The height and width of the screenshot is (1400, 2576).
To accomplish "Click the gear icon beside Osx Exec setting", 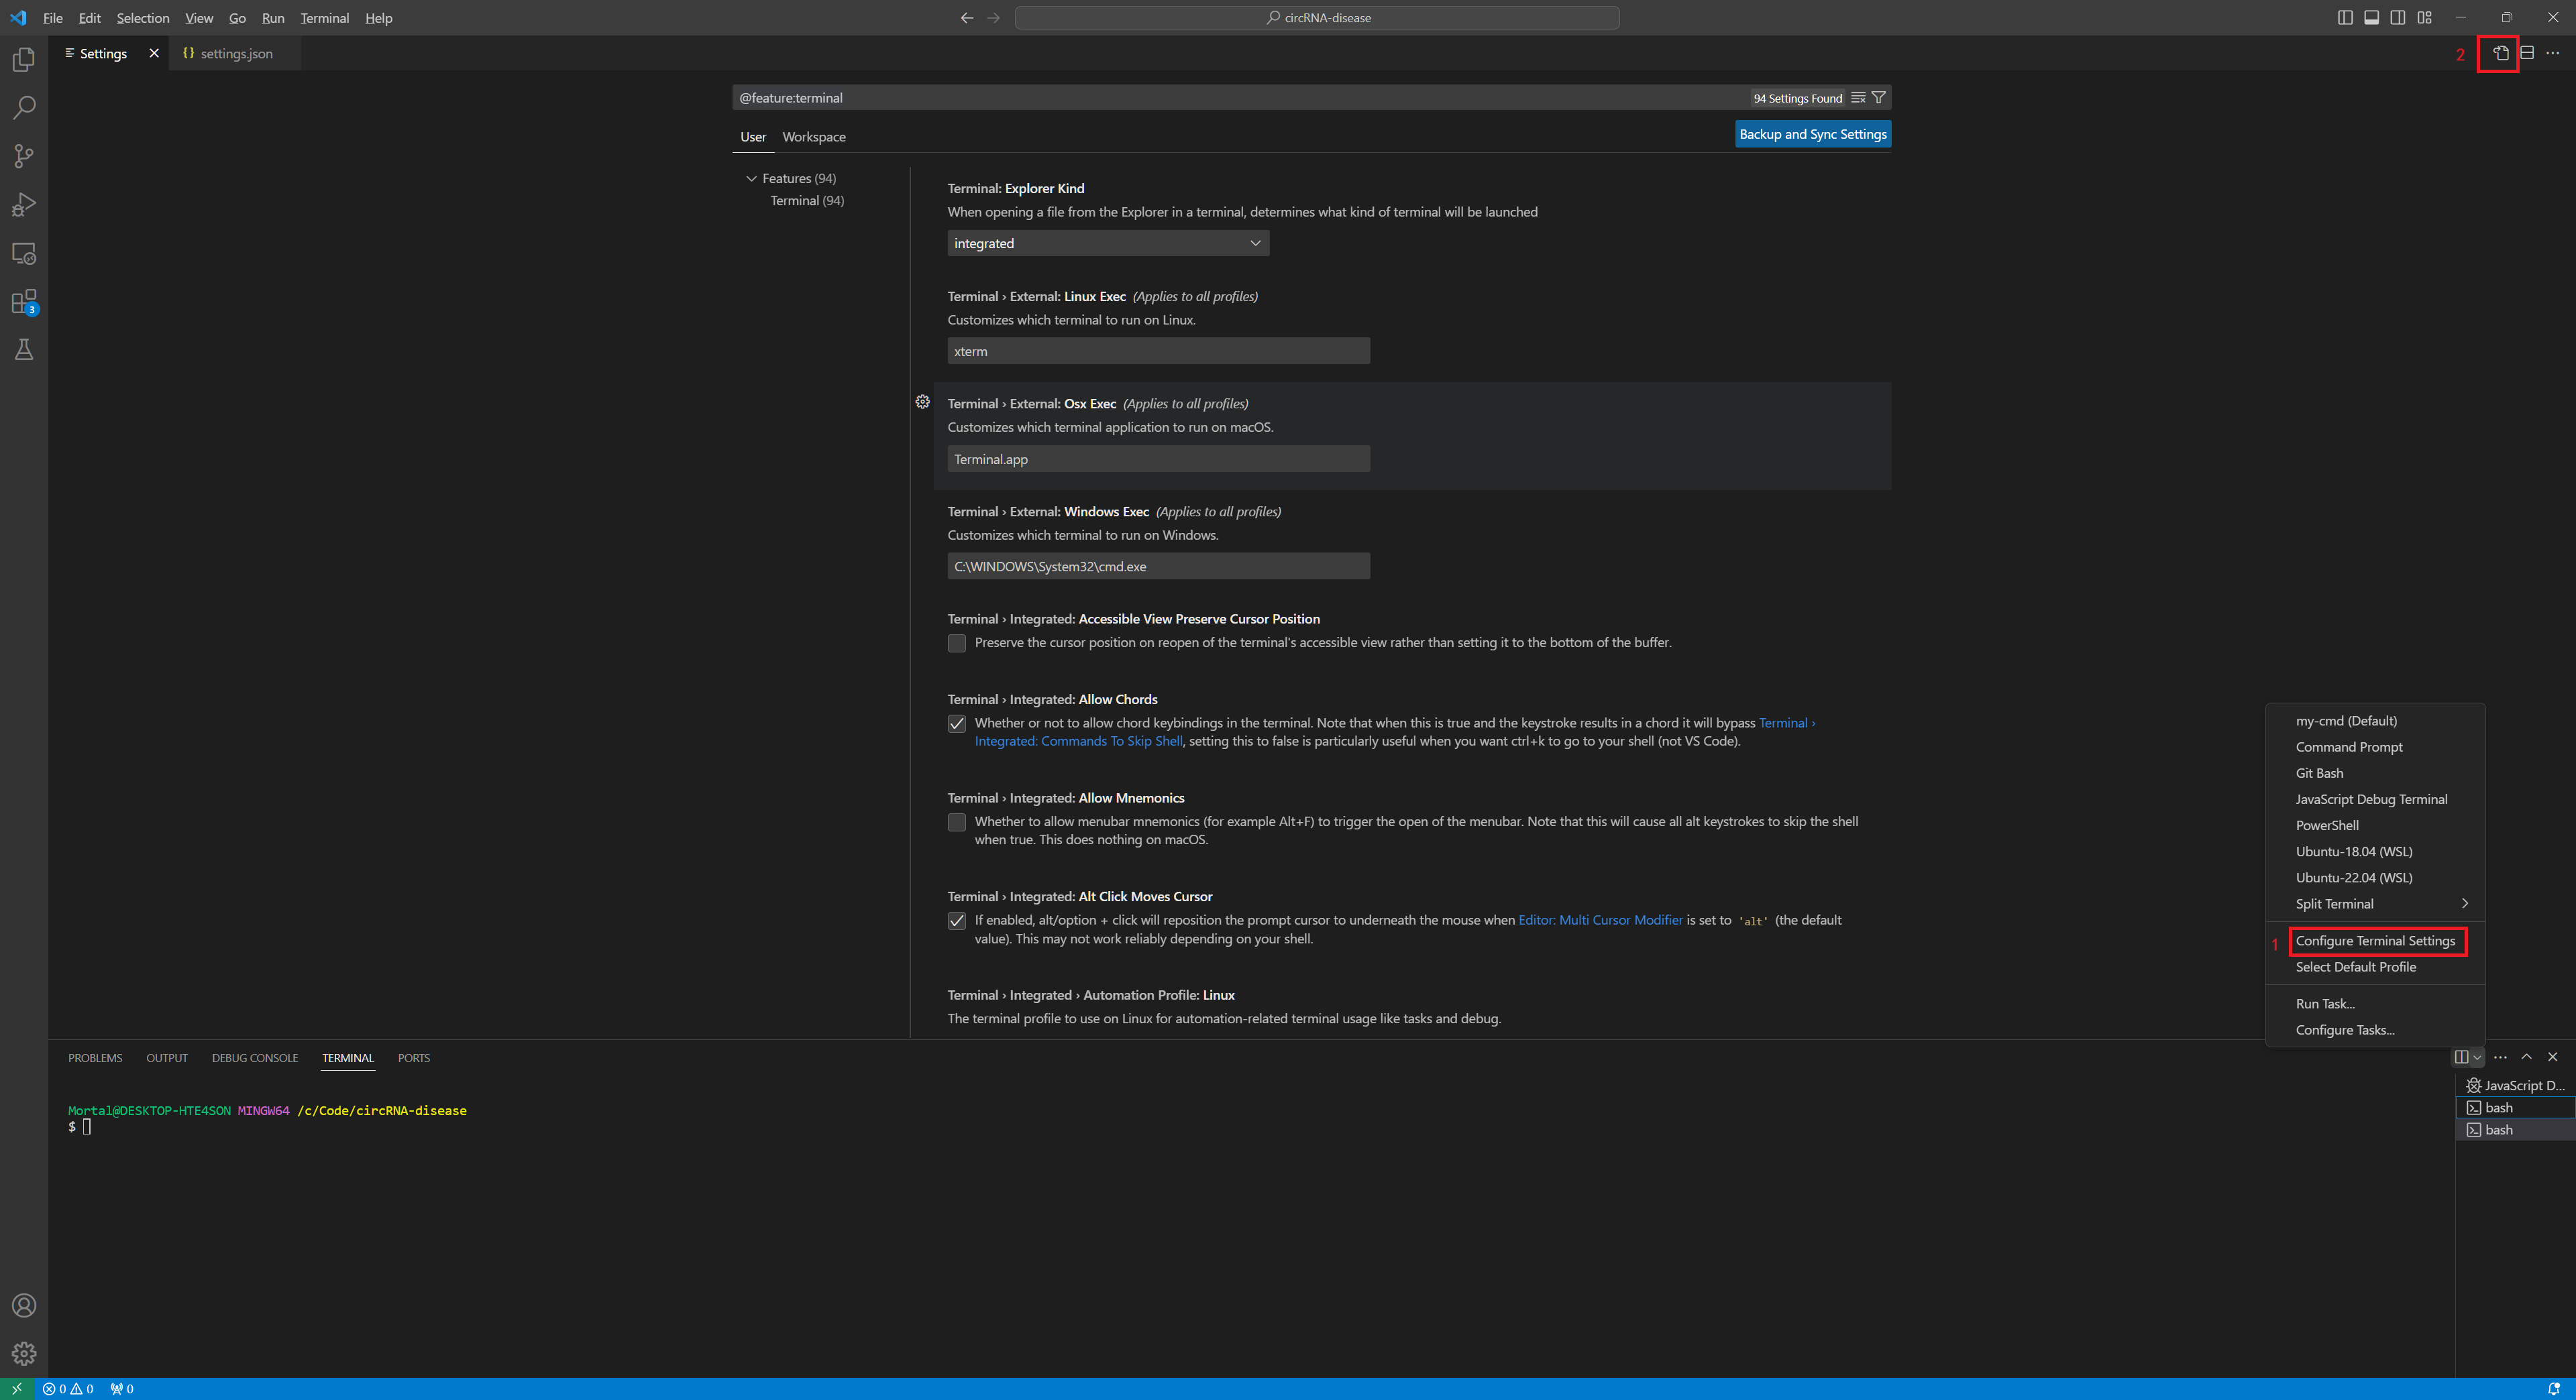I will (x=922, y=403).
